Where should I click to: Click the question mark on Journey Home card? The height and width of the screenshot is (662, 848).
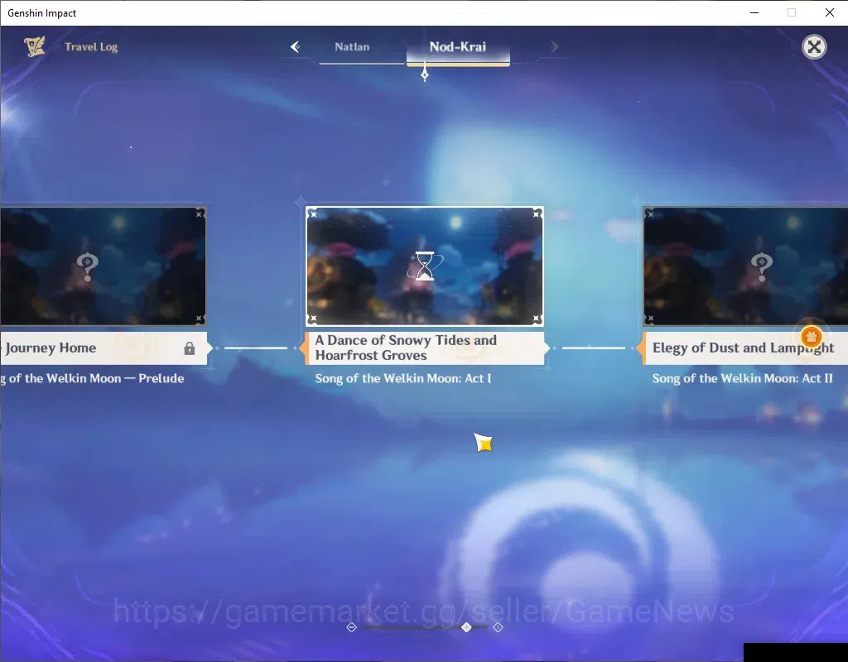point(87,266)
